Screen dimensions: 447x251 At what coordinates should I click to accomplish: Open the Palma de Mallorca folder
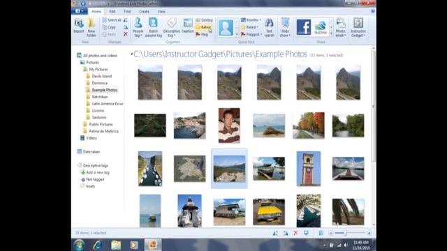pos(103,131)
